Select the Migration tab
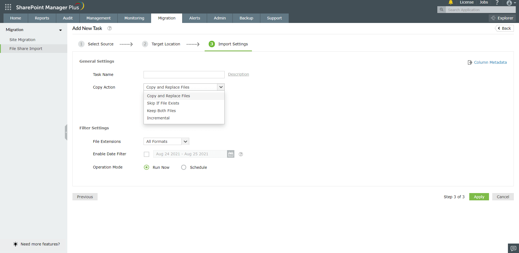 click(167, 18)
